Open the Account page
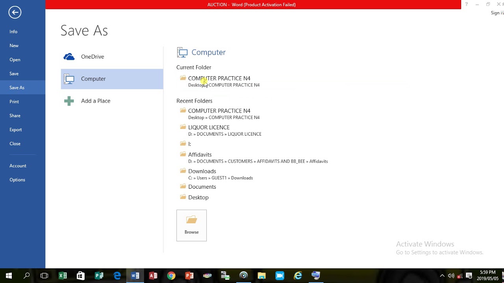This screenshot has width=504, height=283. [x=18, y=166]
